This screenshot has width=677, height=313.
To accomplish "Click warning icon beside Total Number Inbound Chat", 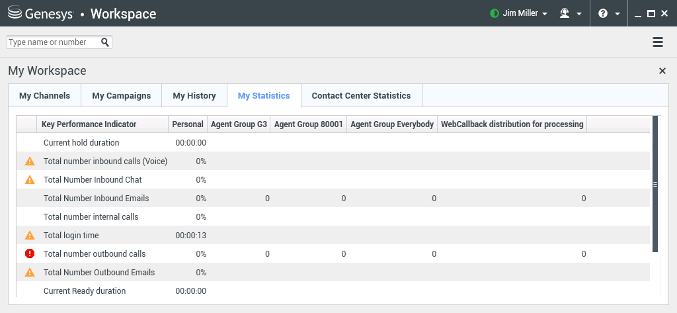I will pos(29,179).
